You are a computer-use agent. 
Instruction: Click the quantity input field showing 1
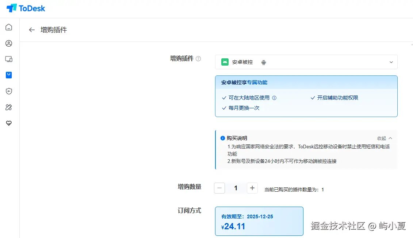point(236,188)
